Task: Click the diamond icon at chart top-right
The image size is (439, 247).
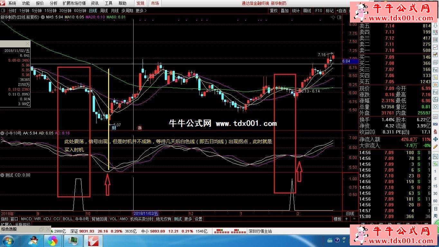Action: point(333,18)
